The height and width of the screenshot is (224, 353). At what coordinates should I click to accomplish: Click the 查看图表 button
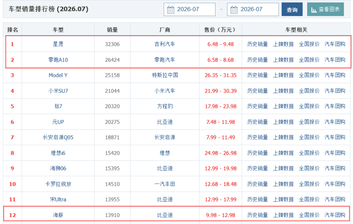(x=325, y=10)
